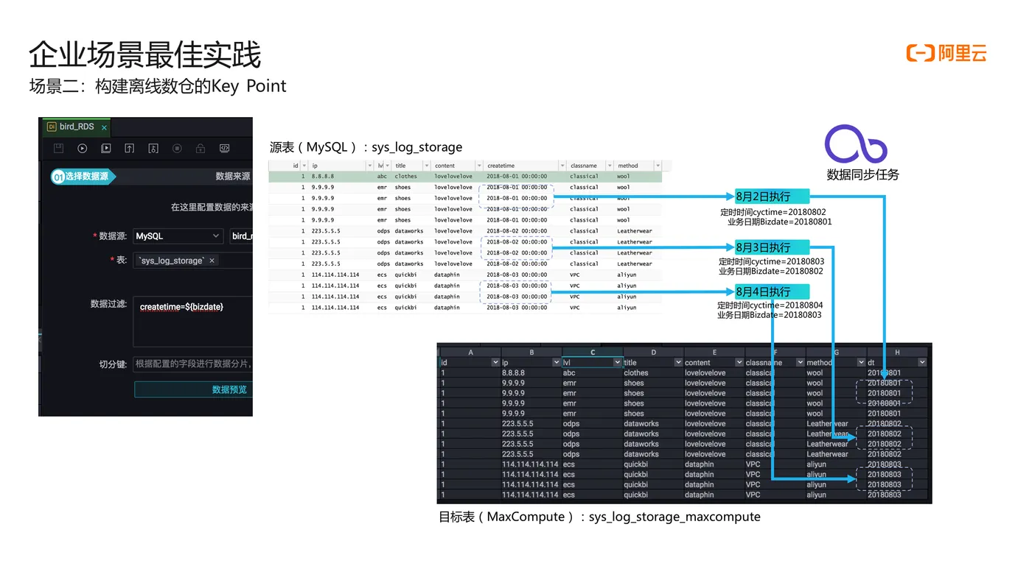This screenshot has height=580, width=1032.
Task: Open the method filter dropdown in the MaxCompute table
Action: (861, 362)
